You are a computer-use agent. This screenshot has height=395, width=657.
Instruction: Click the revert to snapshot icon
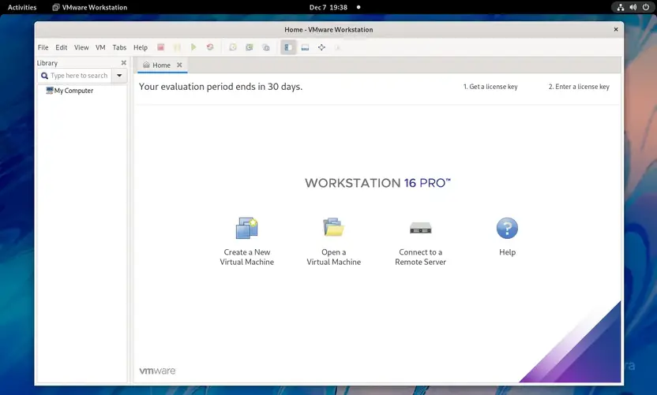[x=250, y=47]
